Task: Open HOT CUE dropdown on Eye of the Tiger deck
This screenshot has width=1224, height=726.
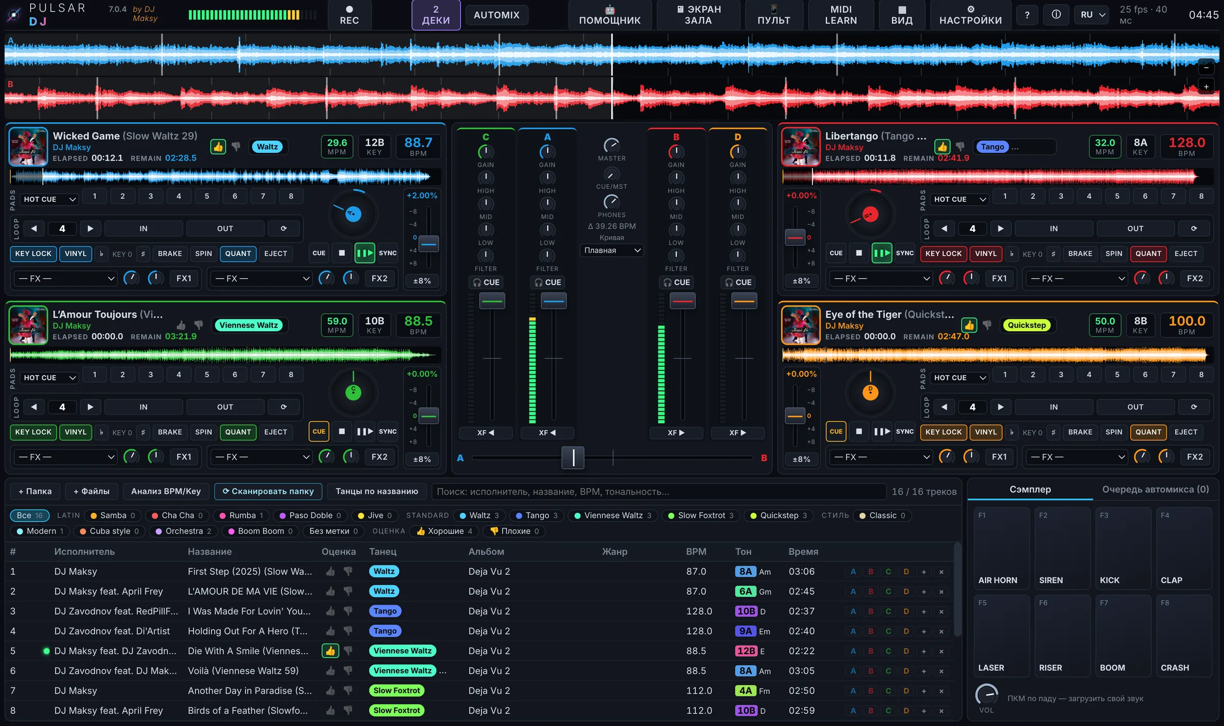Action: (959, 378)
